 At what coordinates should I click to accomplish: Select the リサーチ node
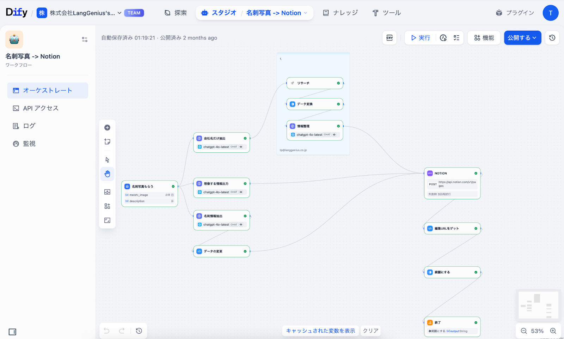pyautogui.click(x=315, y=83)
